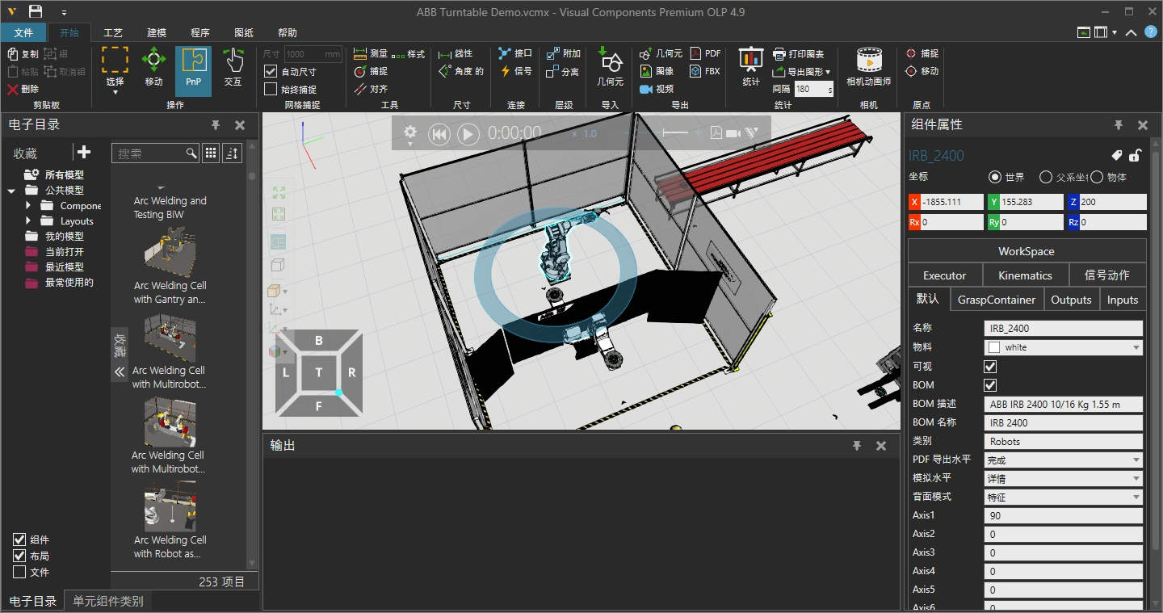Viewport: 1163px width, 613px height.
Task: Reset the simulation with the rewind button
Action: (x=439, y=133)
